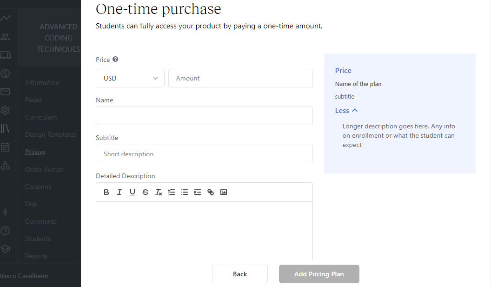Click the Subtitle short description field
491x287 pixels.
(x=204, y=154)
